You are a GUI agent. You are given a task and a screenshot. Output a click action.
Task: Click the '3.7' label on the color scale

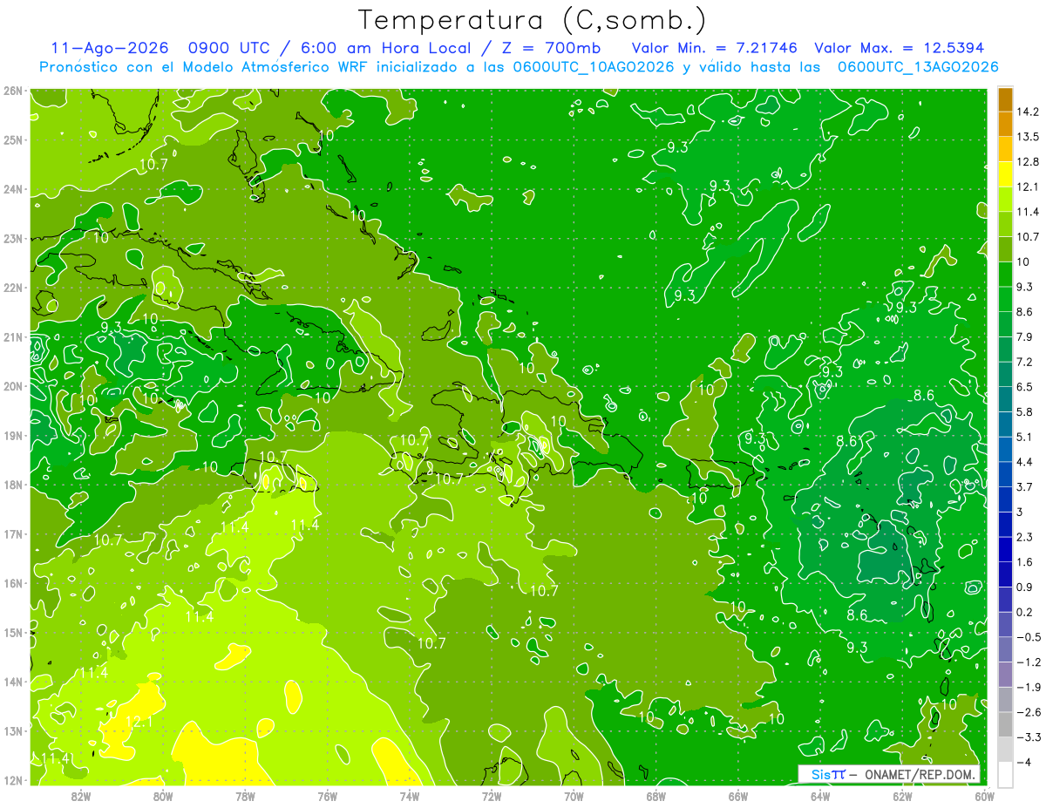pos(1024,486)
